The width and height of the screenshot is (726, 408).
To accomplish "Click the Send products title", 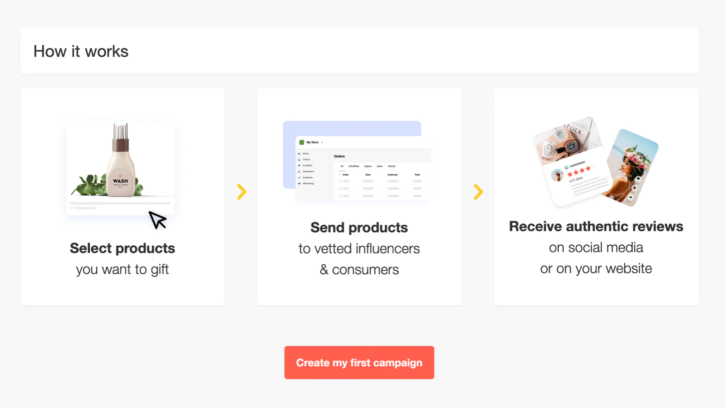I will (x=359, y=227).
